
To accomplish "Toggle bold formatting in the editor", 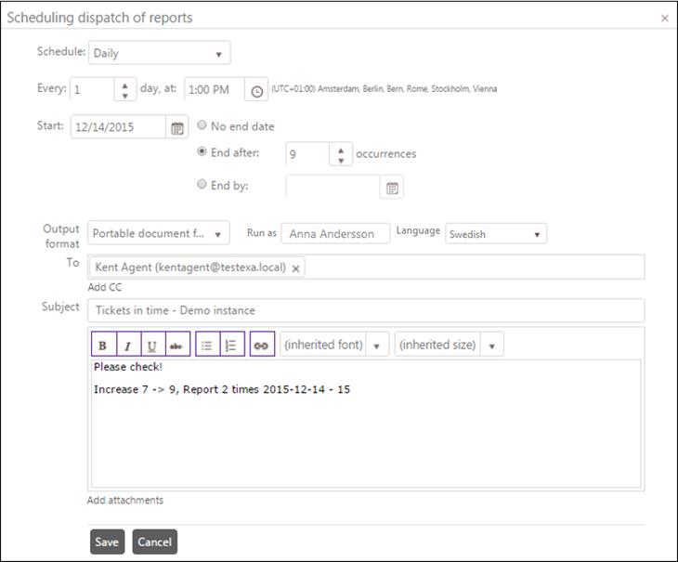I will pyautogui.click(x=102, y=345).
